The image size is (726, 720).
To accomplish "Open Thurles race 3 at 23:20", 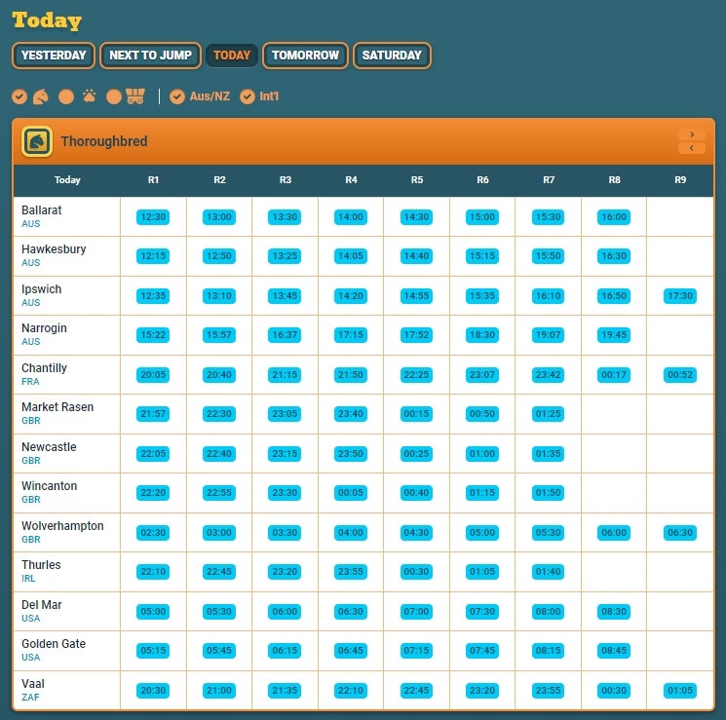I will [285, 571].
